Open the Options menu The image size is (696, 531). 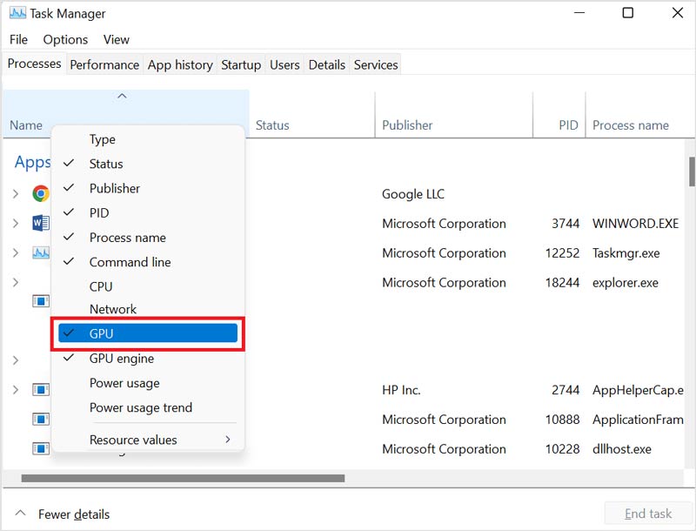click(x=65, y=39)
